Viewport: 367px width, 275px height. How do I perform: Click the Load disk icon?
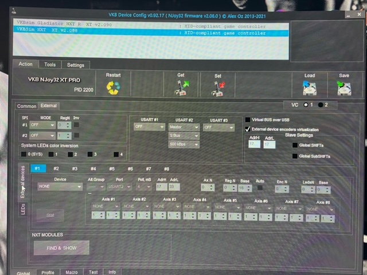pyautogui.click(x=310, y=88)
